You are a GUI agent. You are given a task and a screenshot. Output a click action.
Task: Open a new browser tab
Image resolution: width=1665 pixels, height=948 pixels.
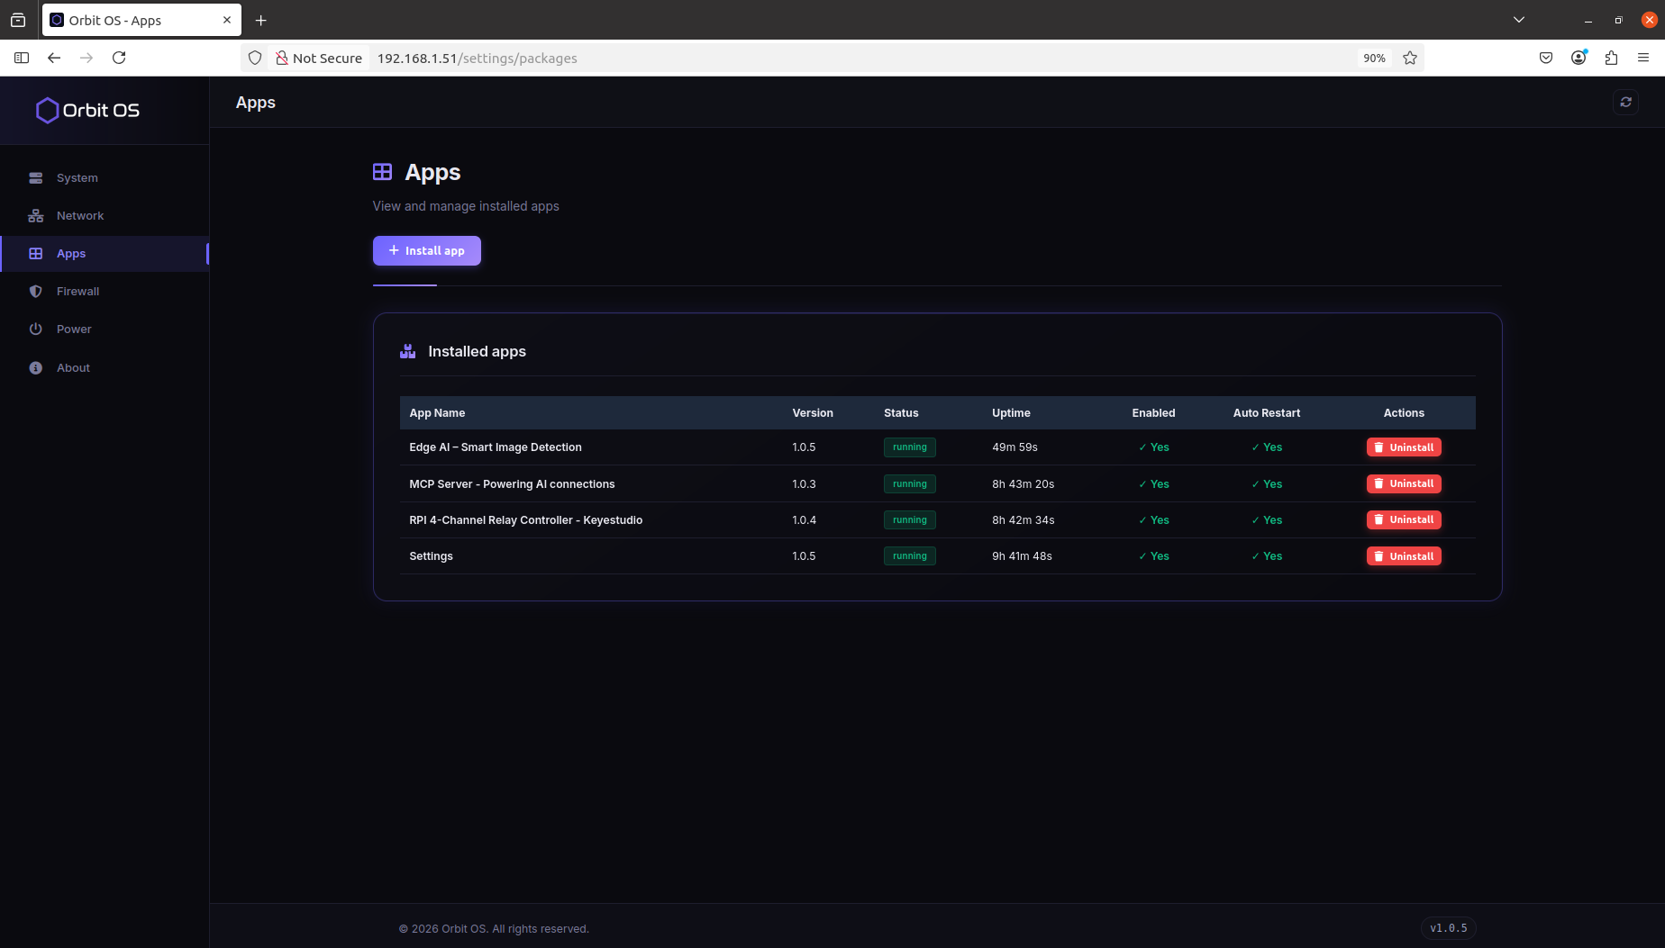(x=261, y=20)
